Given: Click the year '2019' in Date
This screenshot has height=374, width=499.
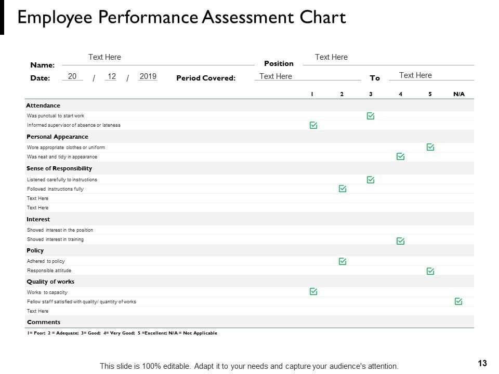Looking at the screenshot, I should [x=148, y=76].
